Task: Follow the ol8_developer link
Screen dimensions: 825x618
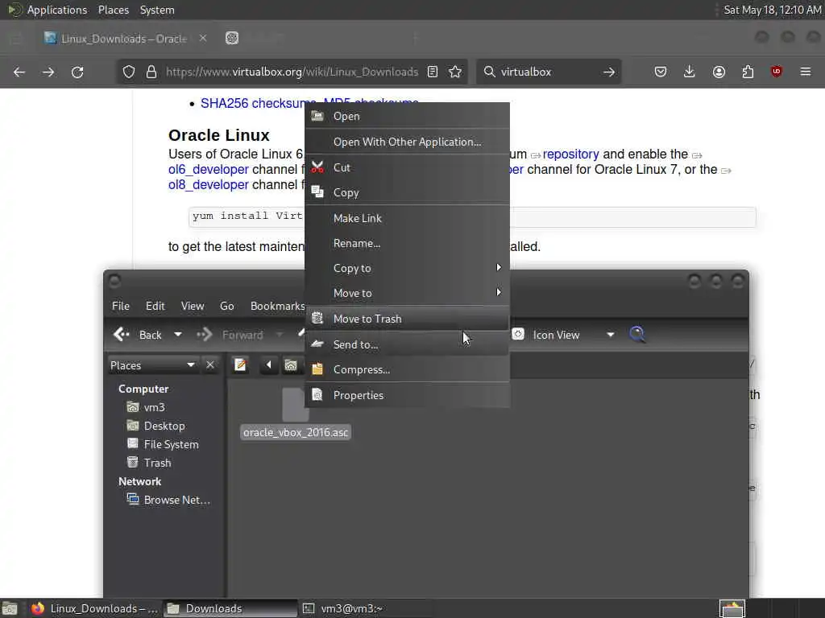Action: (209, 184)
